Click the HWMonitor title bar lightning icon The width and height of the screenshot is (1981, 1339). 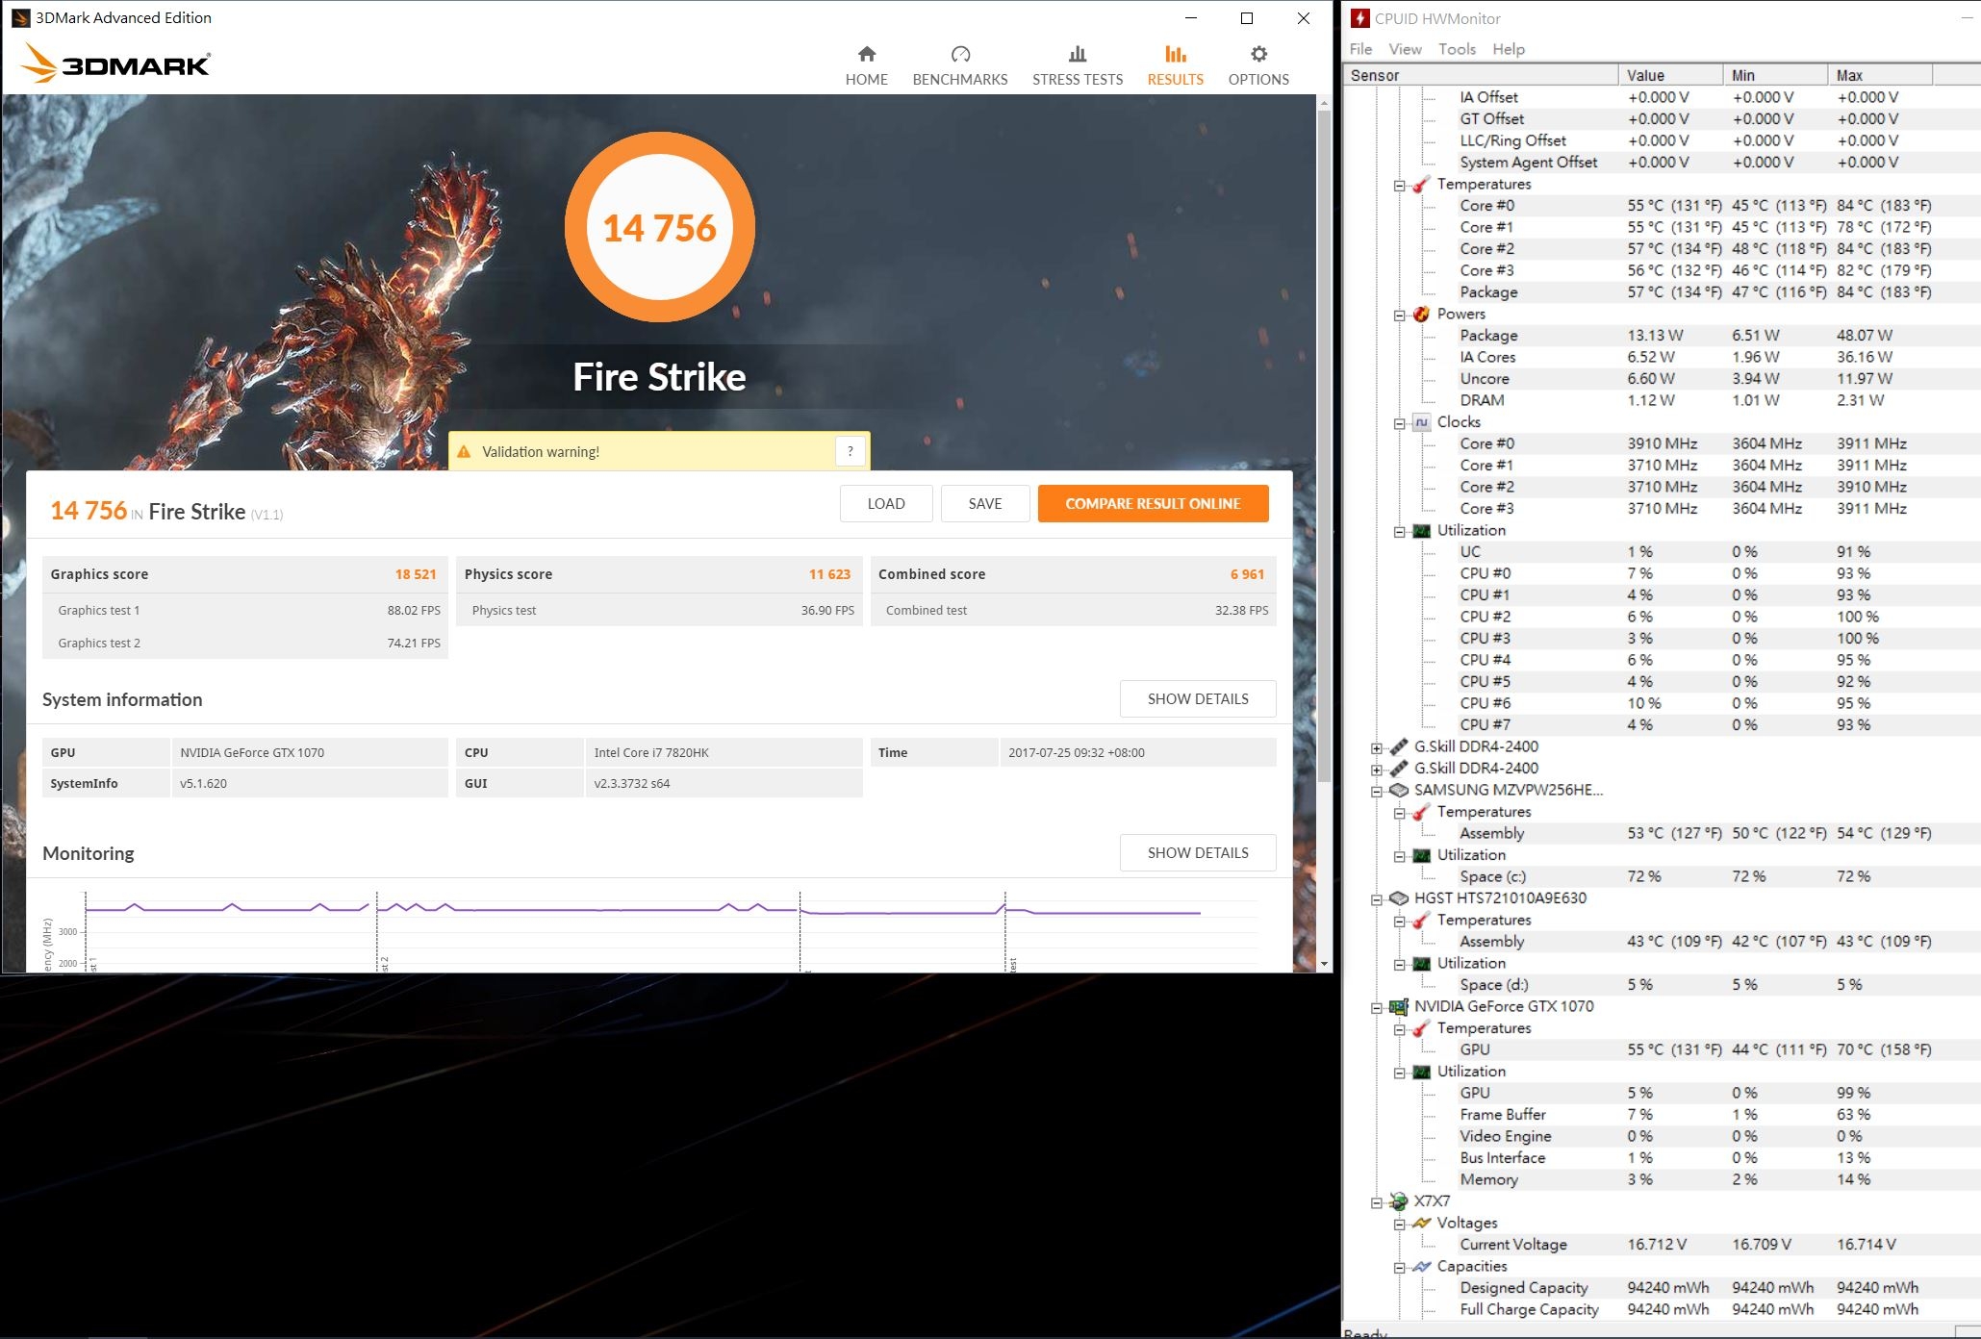click(1360, 18)
